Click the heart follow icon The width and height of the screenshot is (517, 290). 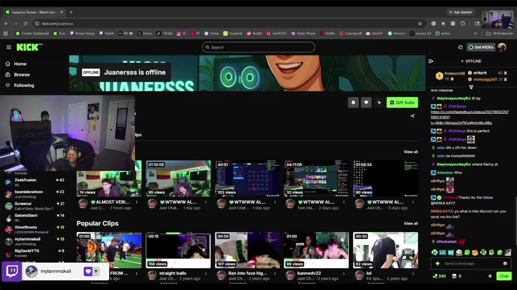(366, 102)
